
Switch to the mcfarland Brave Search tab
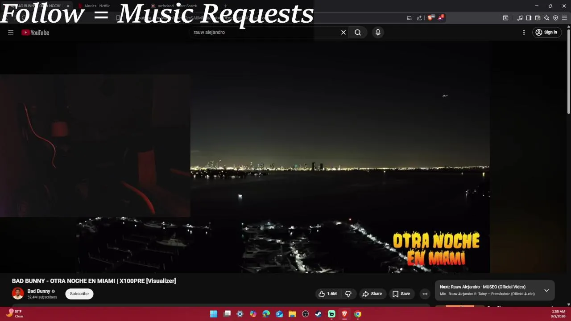183,6
